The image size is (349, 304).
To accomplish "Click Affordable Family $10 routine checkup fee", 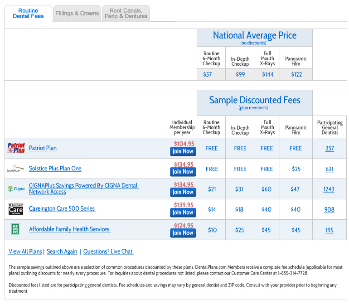I will [x=212, y=230].
